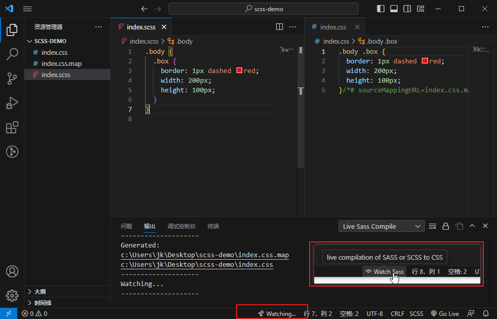Change the SCSS language mode
Image resolution: width=497 pixels, height=319 pixels.
[x=416, y=313]
